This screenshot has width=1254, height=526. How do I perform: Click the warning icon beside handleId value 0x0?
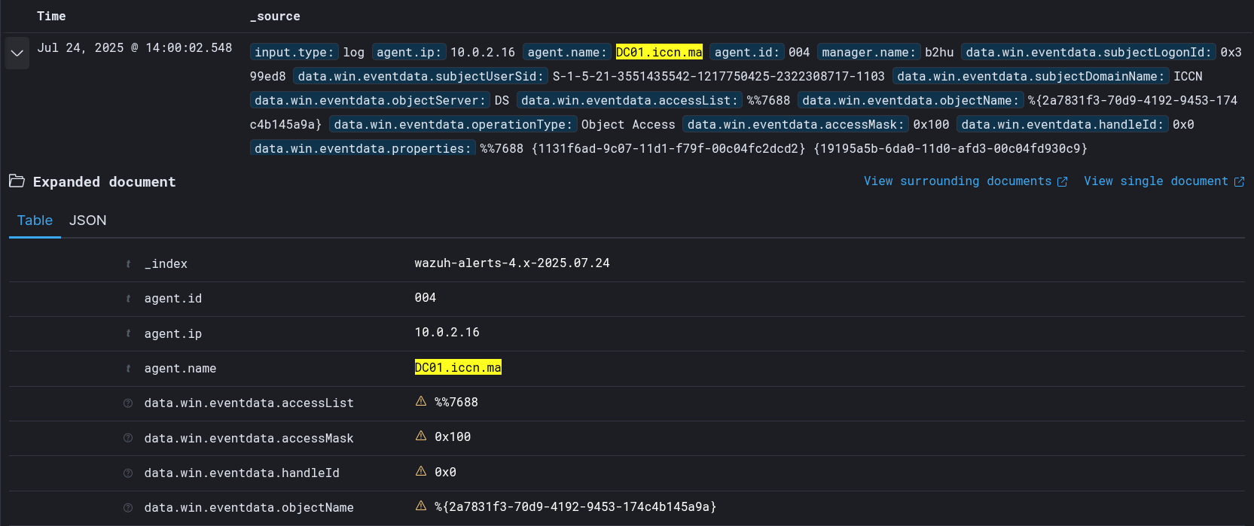point(421,472)
